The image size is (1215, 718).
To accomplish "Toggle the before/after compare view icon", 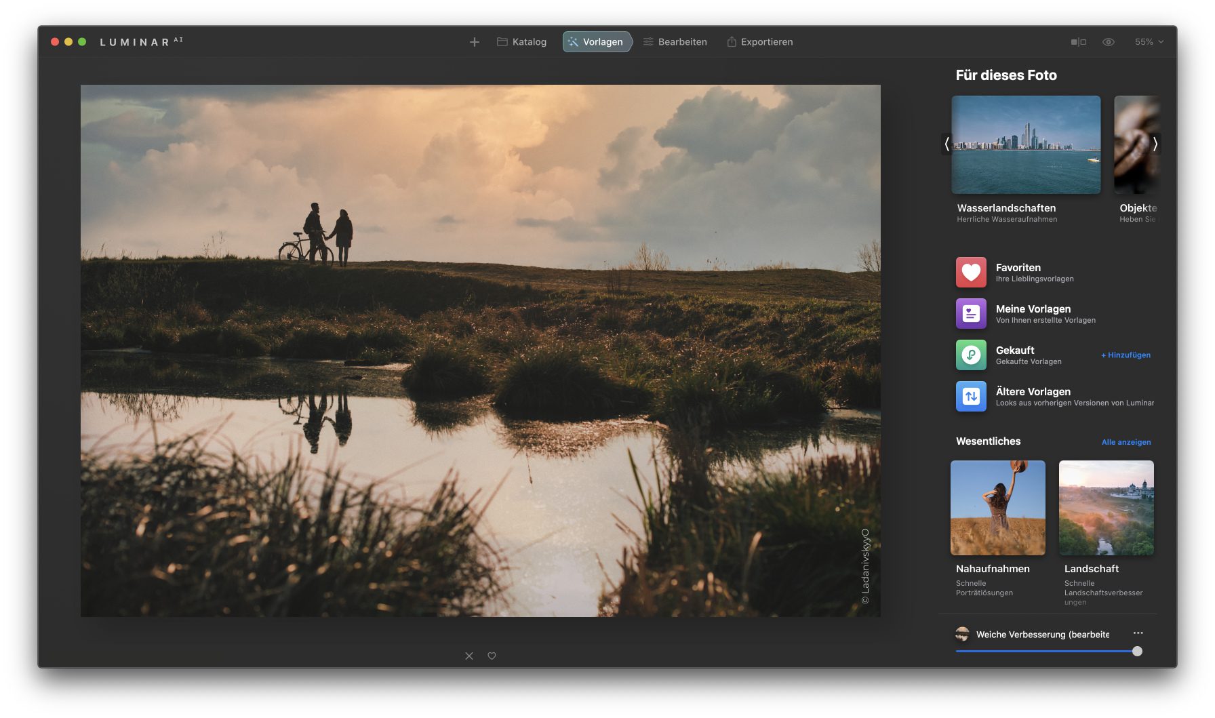I will [1078, 42].
